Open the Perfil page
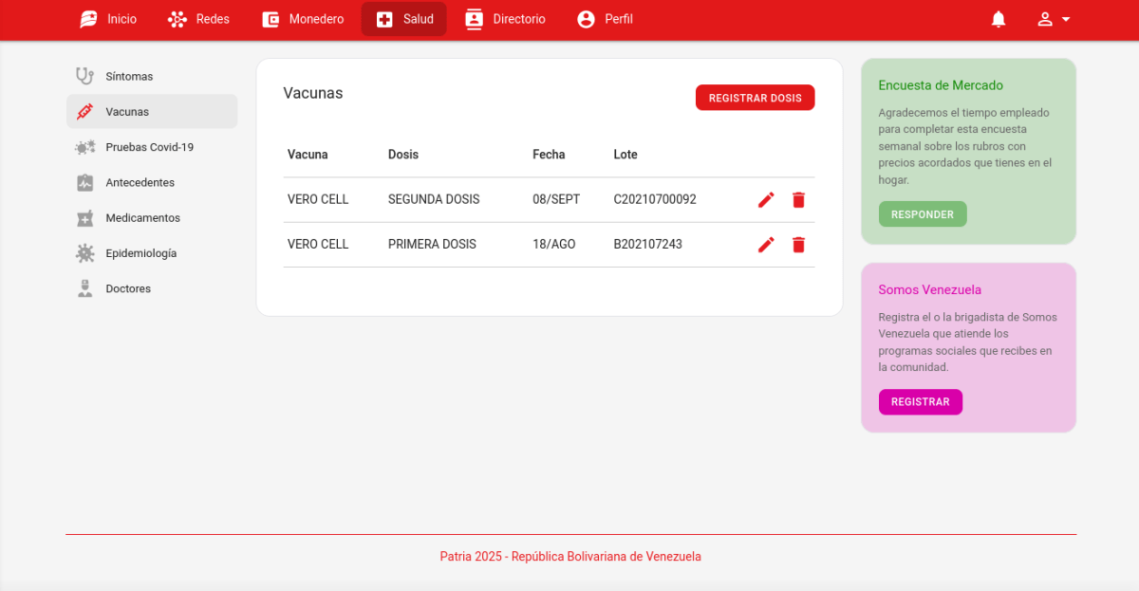Screen dimensions: 1139x591 pos(605,19)
